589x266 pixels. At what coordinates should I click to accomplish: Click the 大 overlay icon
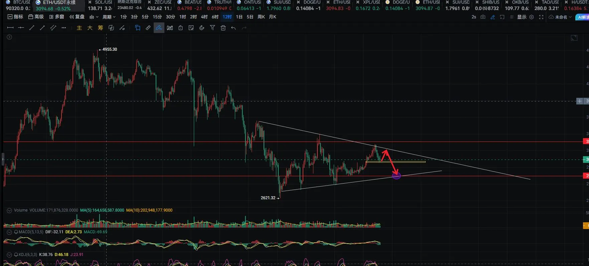click(x=90, y=28)
